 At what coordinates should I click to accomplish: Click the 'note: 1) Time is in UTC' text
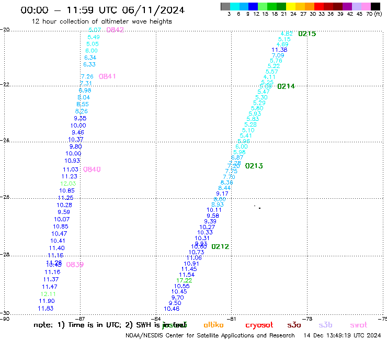pyautogui.click(x=77, y=325)
